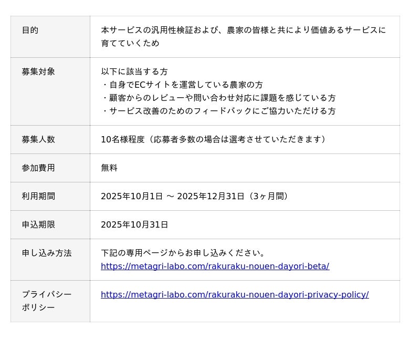This screenshot has width=420, height=338.
Task: Click the text 下記の専用ページからお申し込みください
Action: click(x=184, y=253)
